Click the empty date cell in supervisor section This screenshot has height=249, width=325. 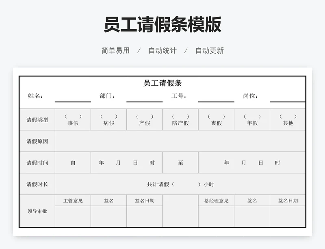pos(145,217)
